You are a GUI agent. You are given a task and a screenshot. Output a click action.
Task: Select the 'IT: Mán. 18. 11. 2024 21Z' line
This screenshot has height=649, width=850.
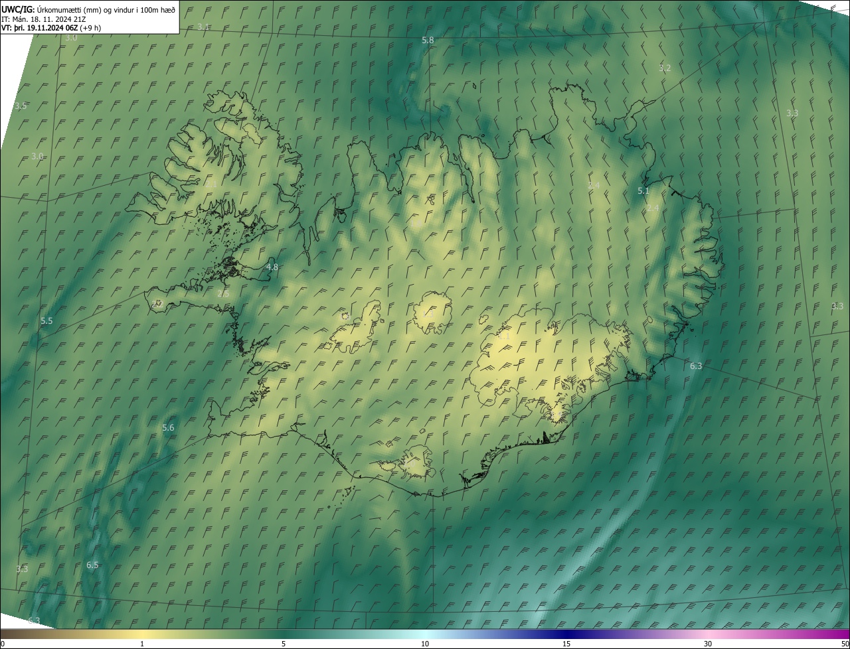[43, 19]
